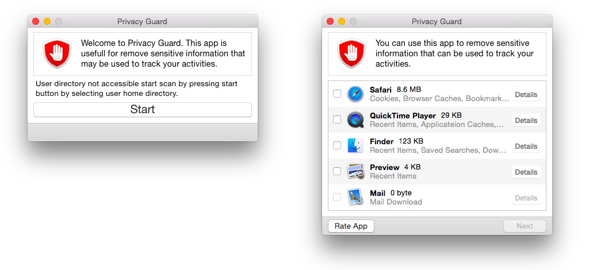This screenshot has height=270, width=589.
Task: Open Details for Safari
Action: coord(526,95)
